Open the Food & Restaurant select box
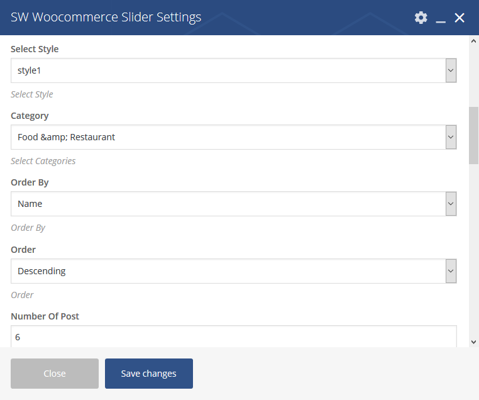 234,137
